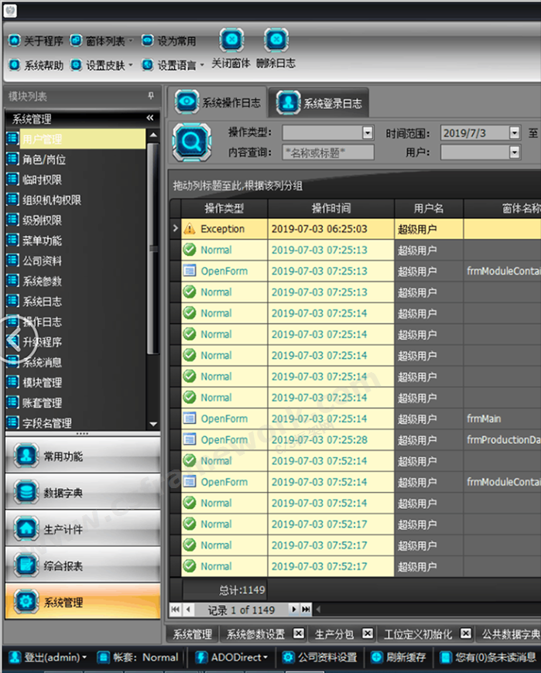Pin the 模块列表 panel using pushpin

[151, 96]
